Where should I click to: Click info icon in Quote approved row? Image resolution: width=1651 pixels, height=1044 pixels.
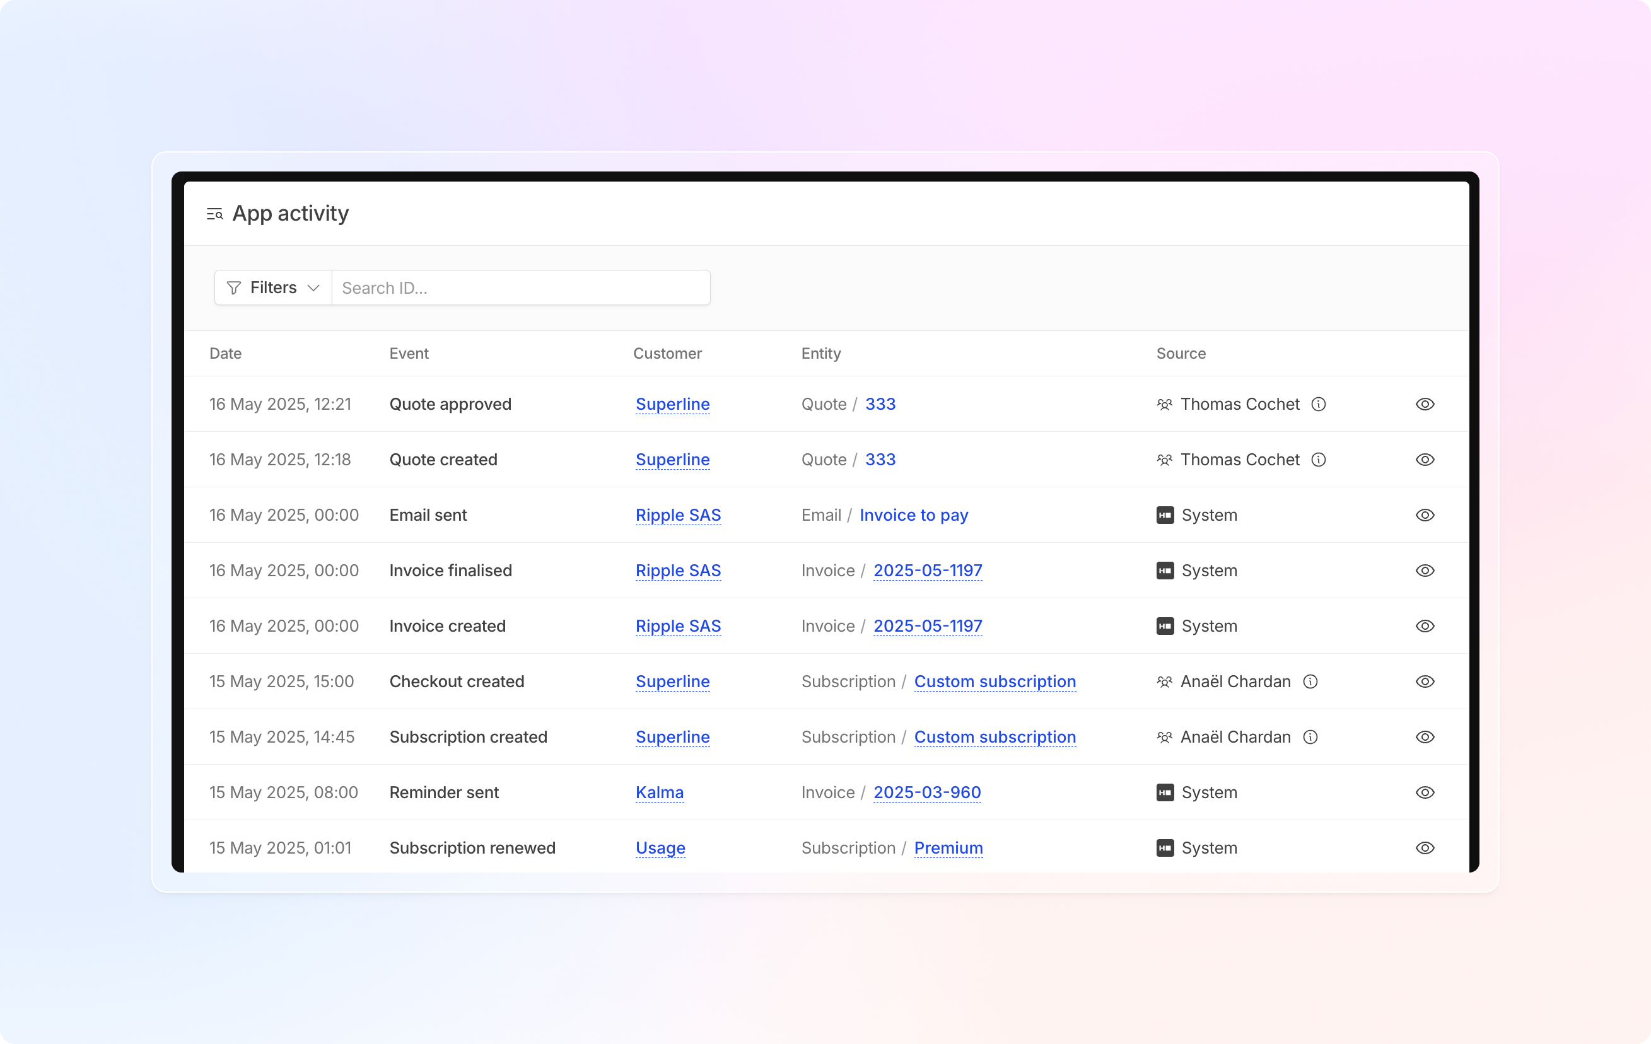pyautogui.click(x=1319, y=405)
